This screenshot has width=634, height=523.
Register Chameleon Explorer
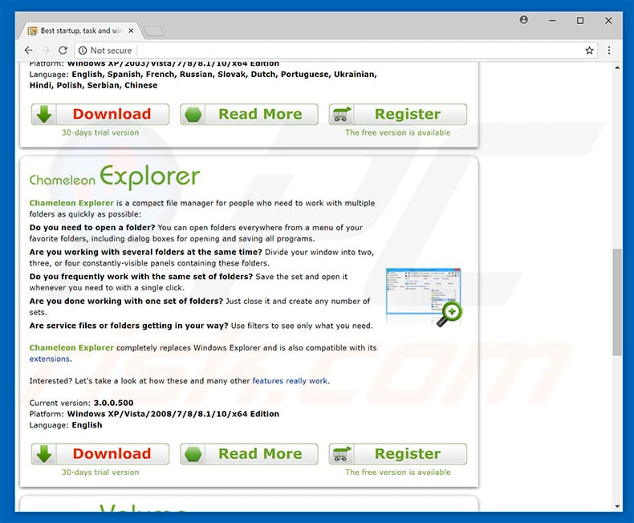[398, 454]
